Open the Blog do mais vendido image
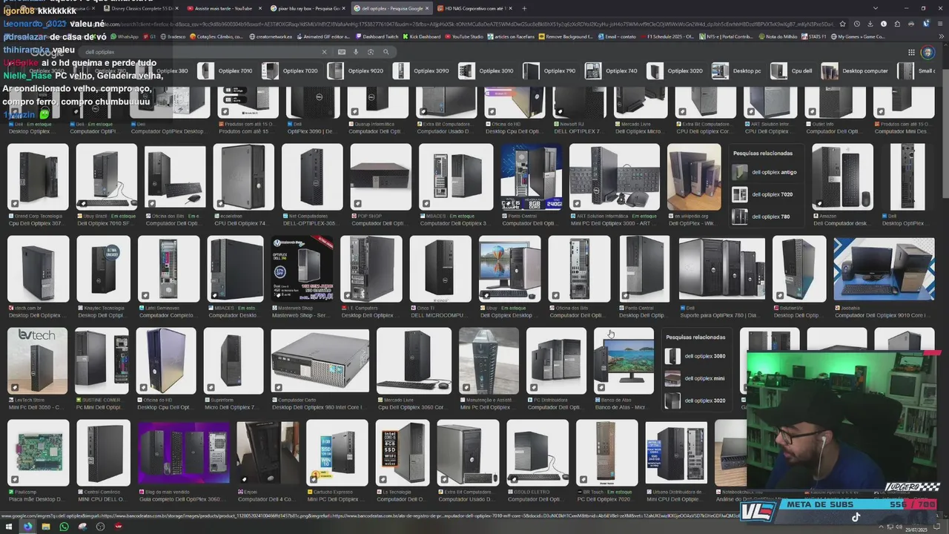 click(183, 453)
